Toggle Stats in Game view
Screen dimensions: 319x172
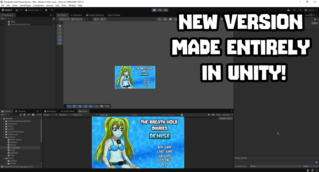pyautogui.click(x=219, y=115)
